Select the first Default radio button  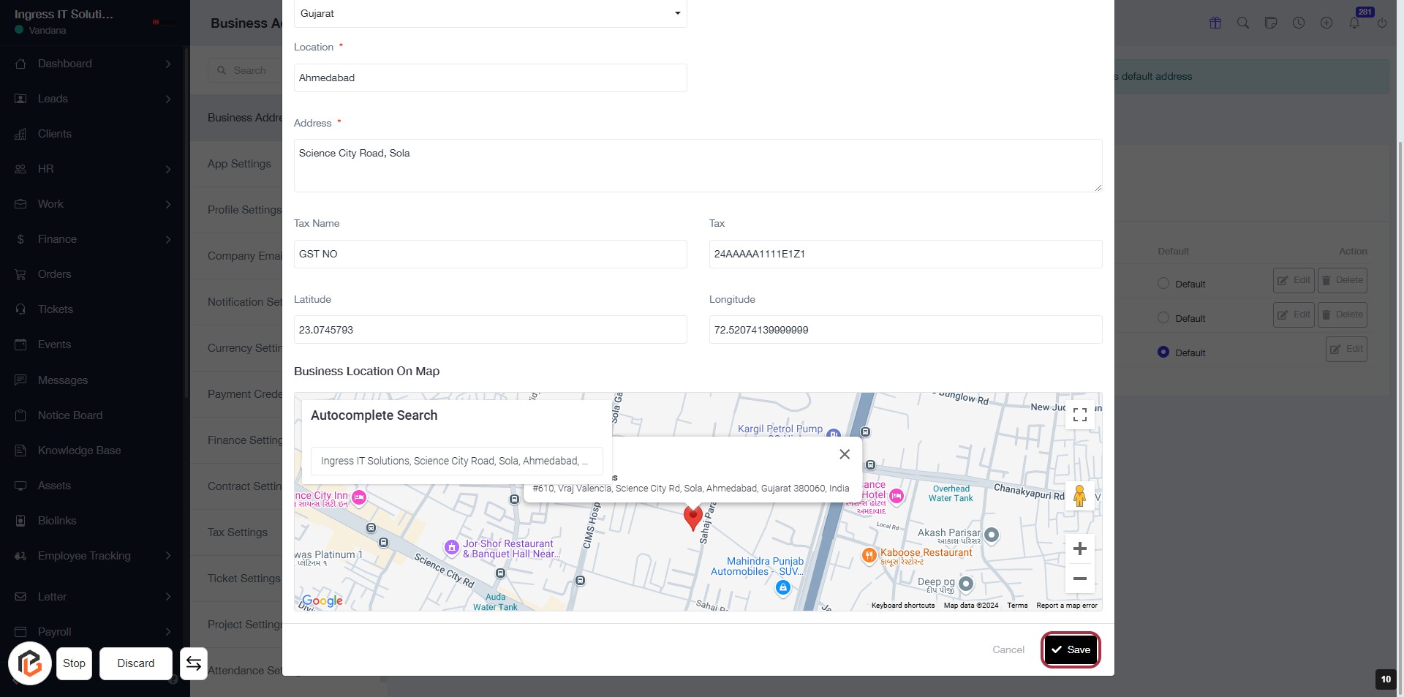1163,283
